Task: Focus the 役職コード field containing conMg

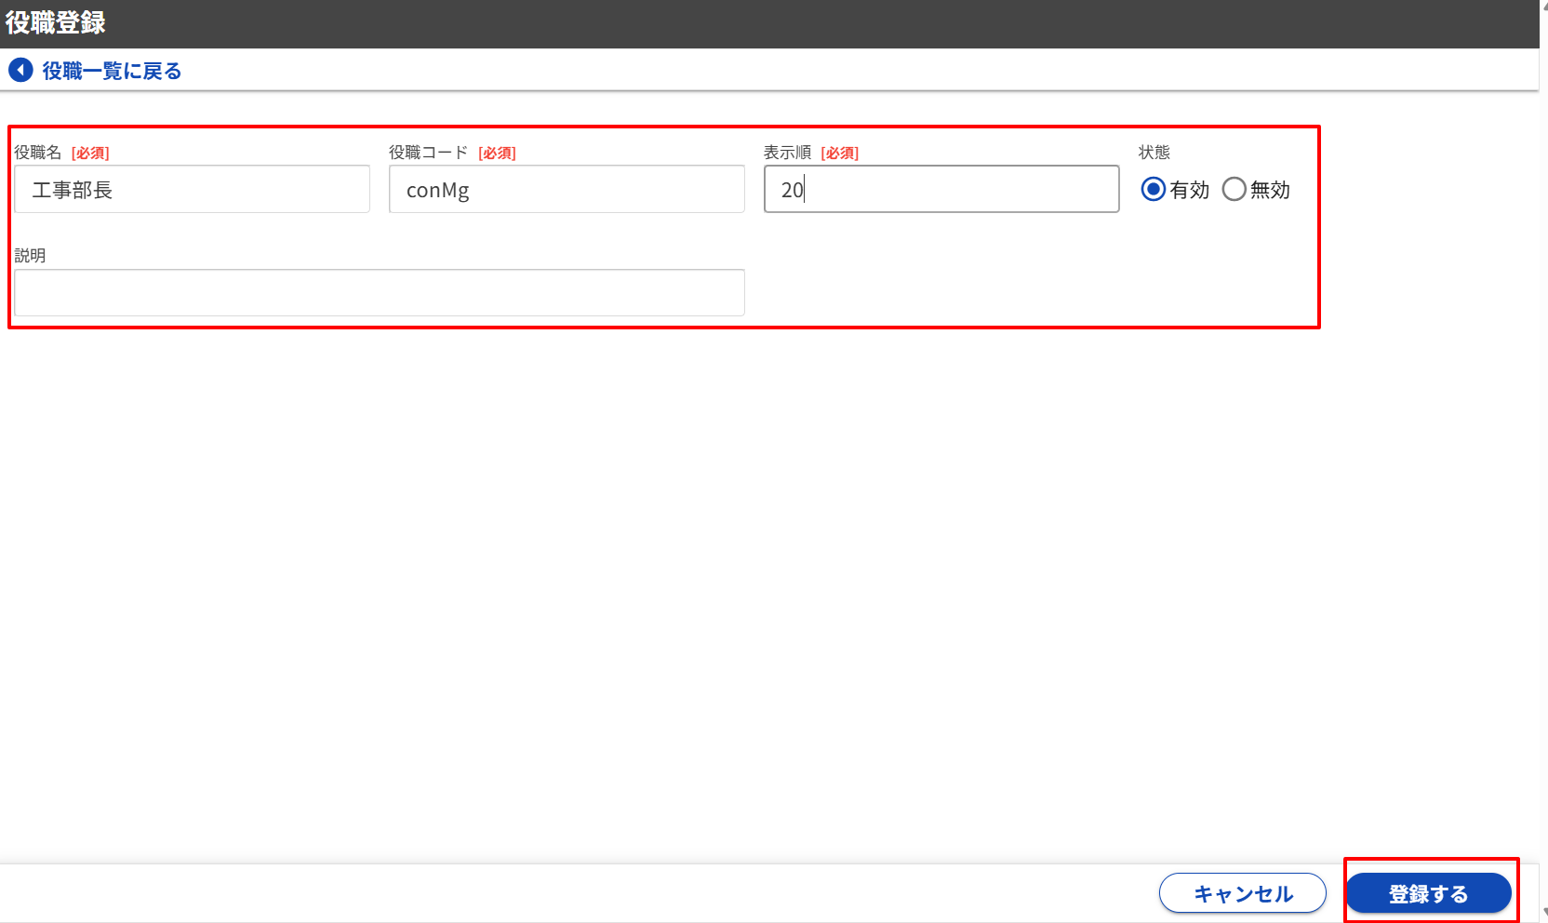Action: [x=566, y=190]
